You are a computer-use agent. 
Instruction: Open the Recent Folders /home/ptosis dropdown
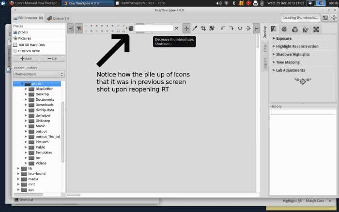click(39, 74)
